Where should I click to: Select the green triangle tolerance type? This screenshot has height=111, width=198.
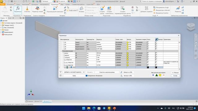click(157, 75)
